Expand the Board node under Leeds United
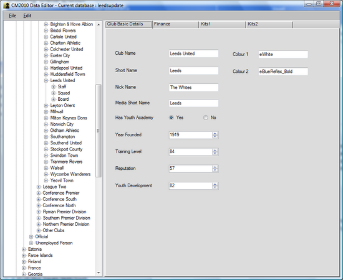The width and height of the screenshot is (343, 280). (x=54, y=100)
